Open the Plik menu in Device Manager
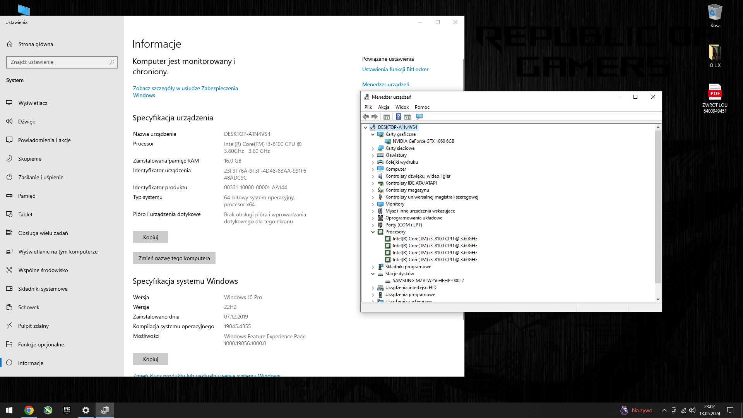Screen dimensions: 743x418 tap(368, 107)
